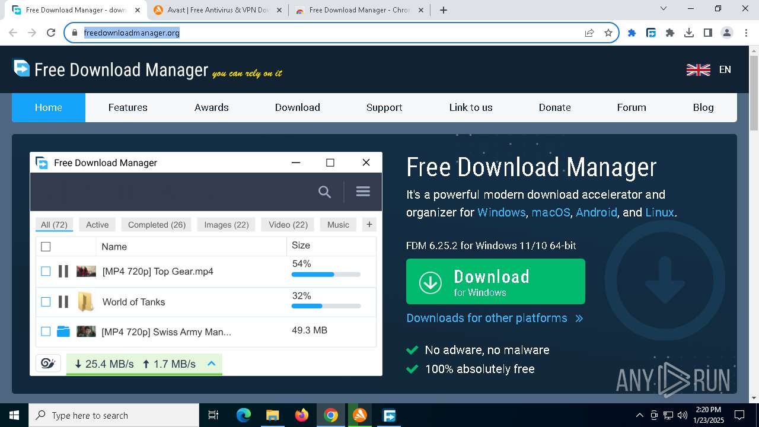759x427 pixels.
Task: Follow the Linux link
Action: tap(659, 212)
